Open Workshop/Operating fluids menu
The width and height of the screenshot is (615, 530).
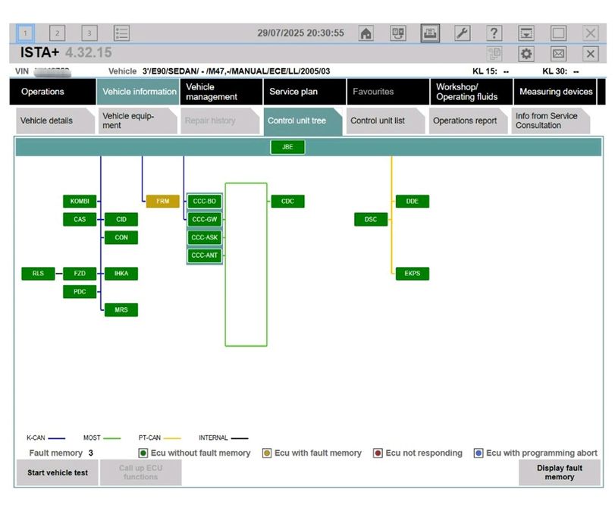pos(472,92)
